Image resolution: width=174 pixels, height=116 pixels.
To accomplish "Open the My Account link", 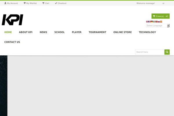I will pyautogui.click(x=11, y=3).
